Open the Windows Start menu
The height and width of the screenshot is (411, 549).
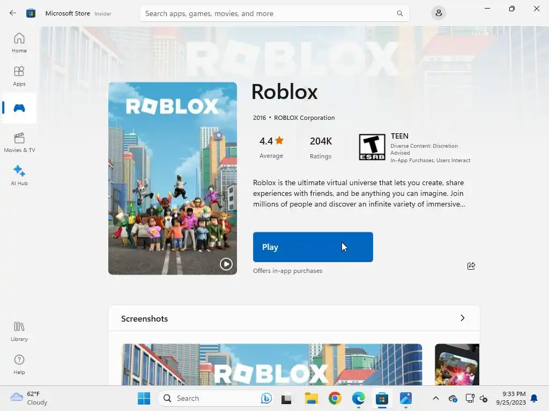pos(144,398)
